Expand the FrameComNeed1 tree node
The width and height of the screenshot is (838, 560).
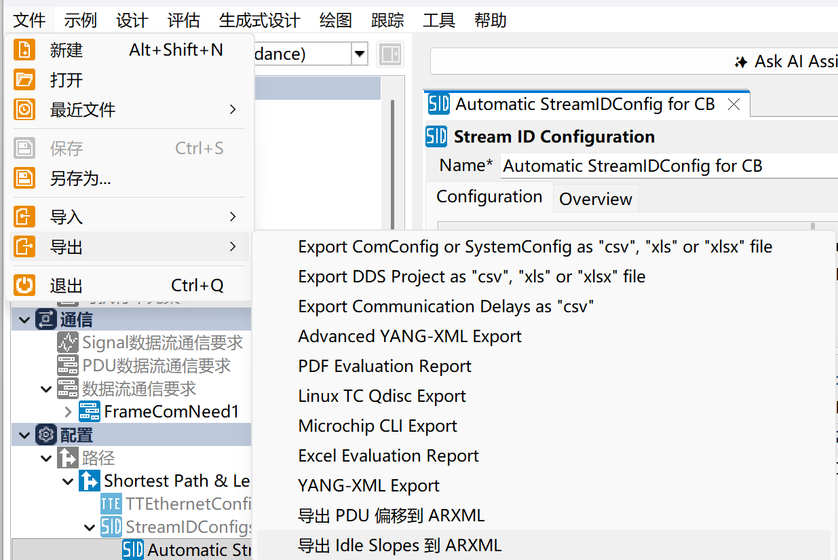point(68,411)
